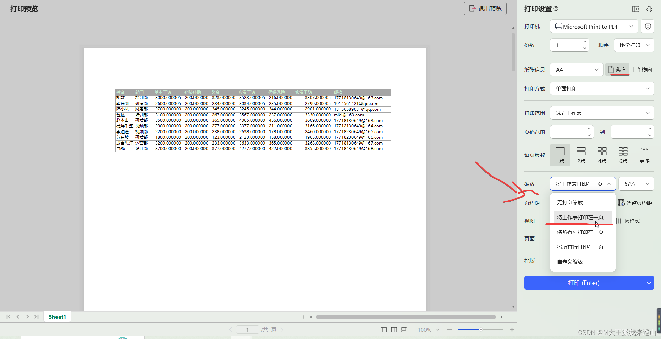Increase the copies count with up arrow
The width and height of the screenshot is (661, 339).
click(x=585, y=42)
